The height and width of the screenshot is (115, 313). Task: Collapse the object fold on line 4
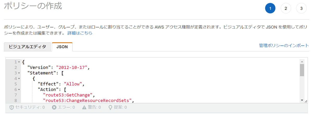19,79
